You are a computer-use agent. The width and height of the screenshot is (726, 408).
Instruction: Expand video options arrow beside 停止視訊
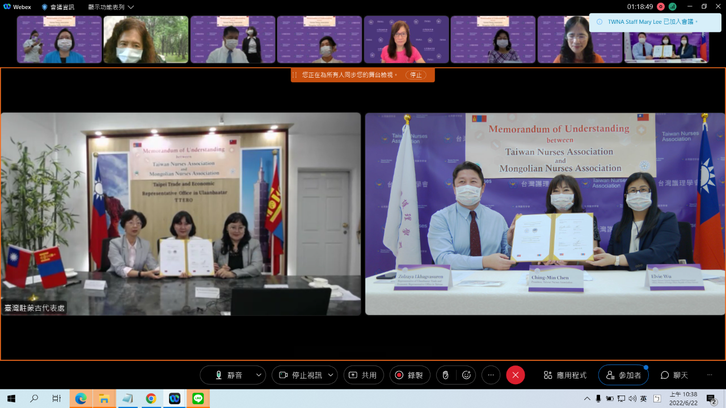coord(330,375)
